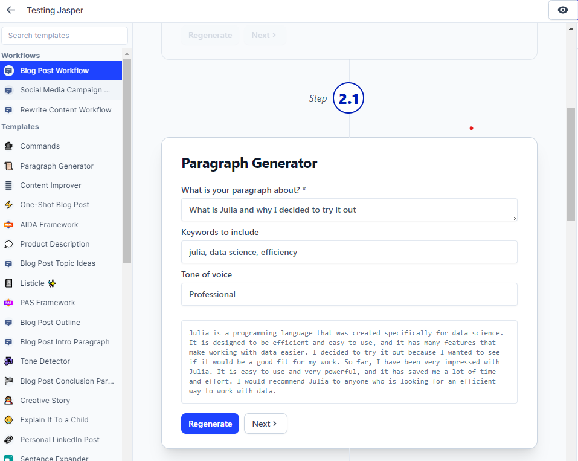Click the One-Shot Blog Post lightning icon
578x461 pixels.
8,205
